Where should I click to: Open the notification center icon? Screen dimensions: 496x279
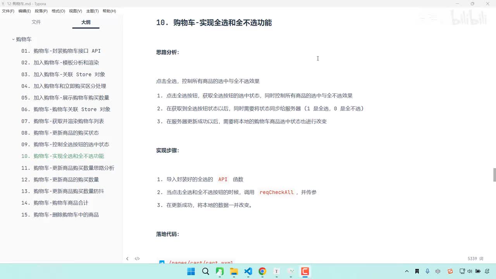point(487,272)
